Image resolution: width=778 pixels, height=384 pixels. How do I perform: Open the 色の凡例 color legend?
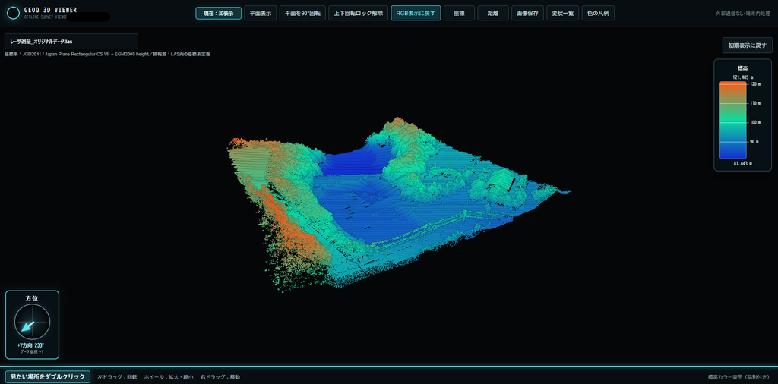598,13
